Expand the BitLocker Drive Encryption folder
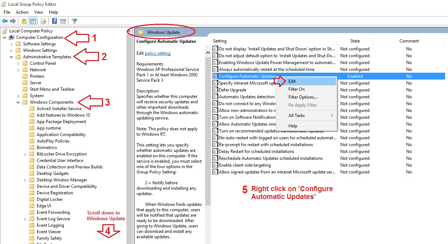Viewport: 448px width, 244px height. pyautogui.click(x=25, y=154)
